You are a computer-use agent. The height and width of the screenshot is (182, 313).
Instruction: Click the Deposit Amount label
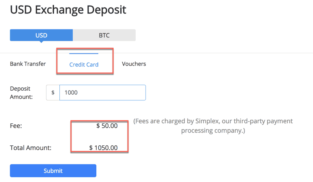click(21, 93)
